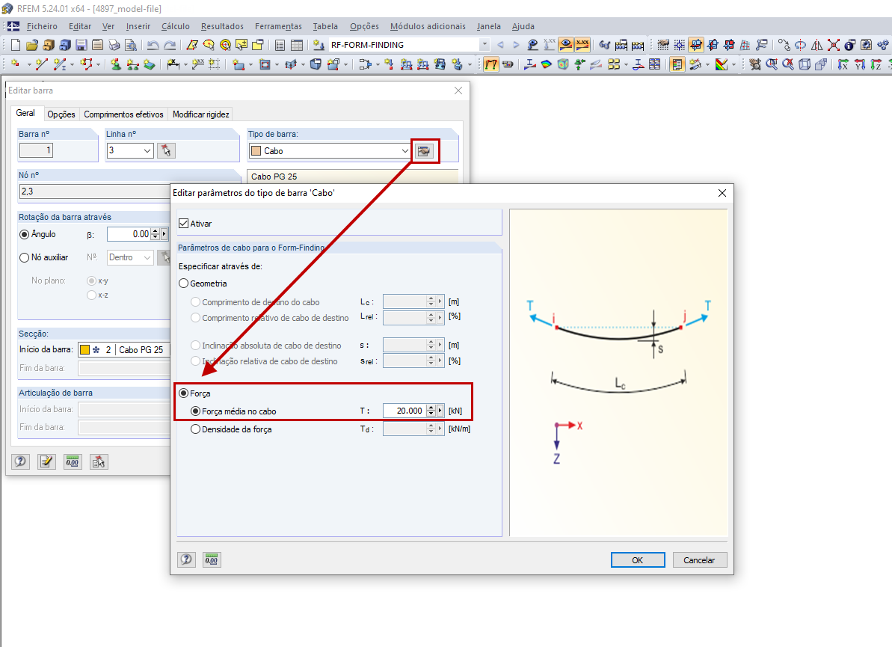
Task: Click the yellow section color swatch for Início da barra
Action: click(x=84, y=349)
